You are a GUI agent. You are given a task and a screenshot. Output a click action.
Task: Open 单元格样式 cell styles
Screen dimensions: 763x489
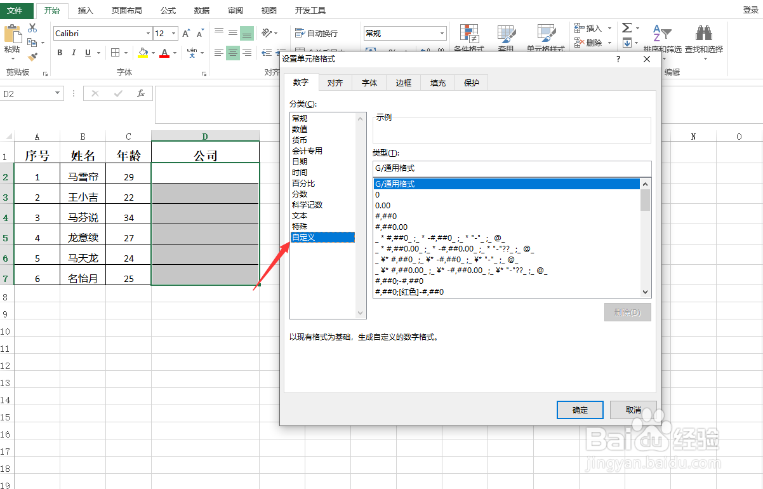pyautogui.click(x=546, y=38)
